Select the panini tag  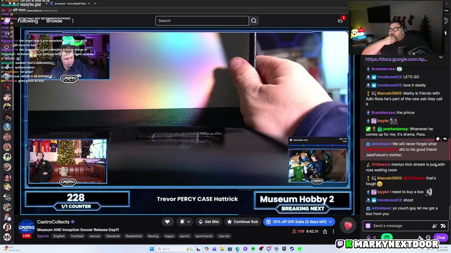coord(185,236)
